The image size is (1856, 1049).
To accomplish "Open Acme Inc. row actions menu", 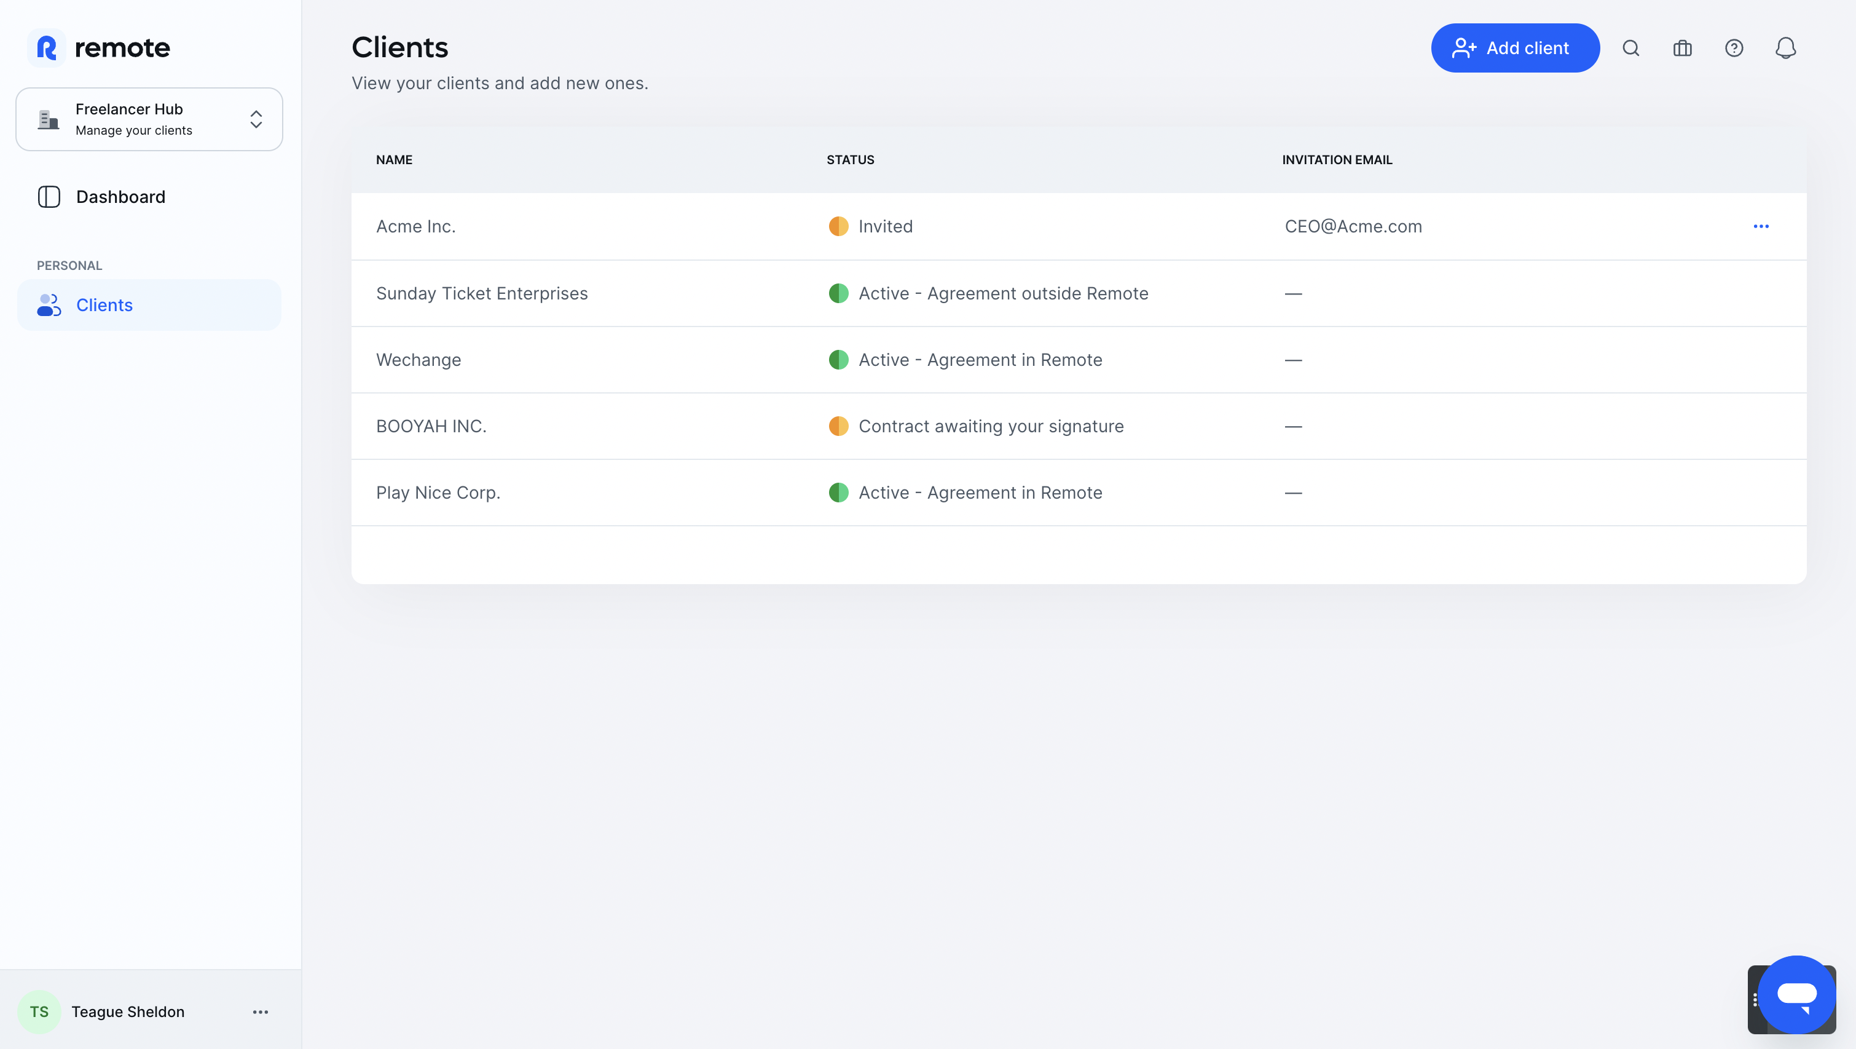I will tap(1761, 226).
